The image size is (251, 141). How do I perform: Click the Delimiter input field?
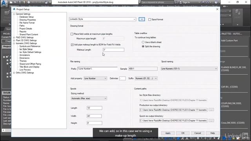click(122, 78)
